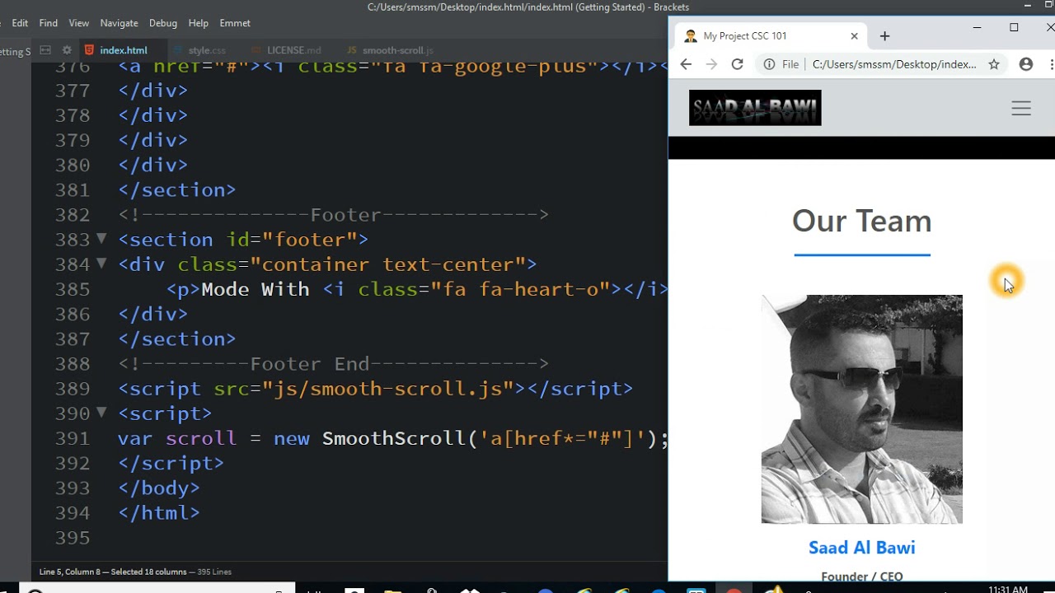Open the Debug menu

(x=163, y=23)
